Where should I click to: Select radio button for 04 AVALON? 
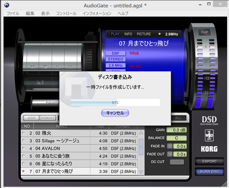pyautogui.click(x=23, y=148)
